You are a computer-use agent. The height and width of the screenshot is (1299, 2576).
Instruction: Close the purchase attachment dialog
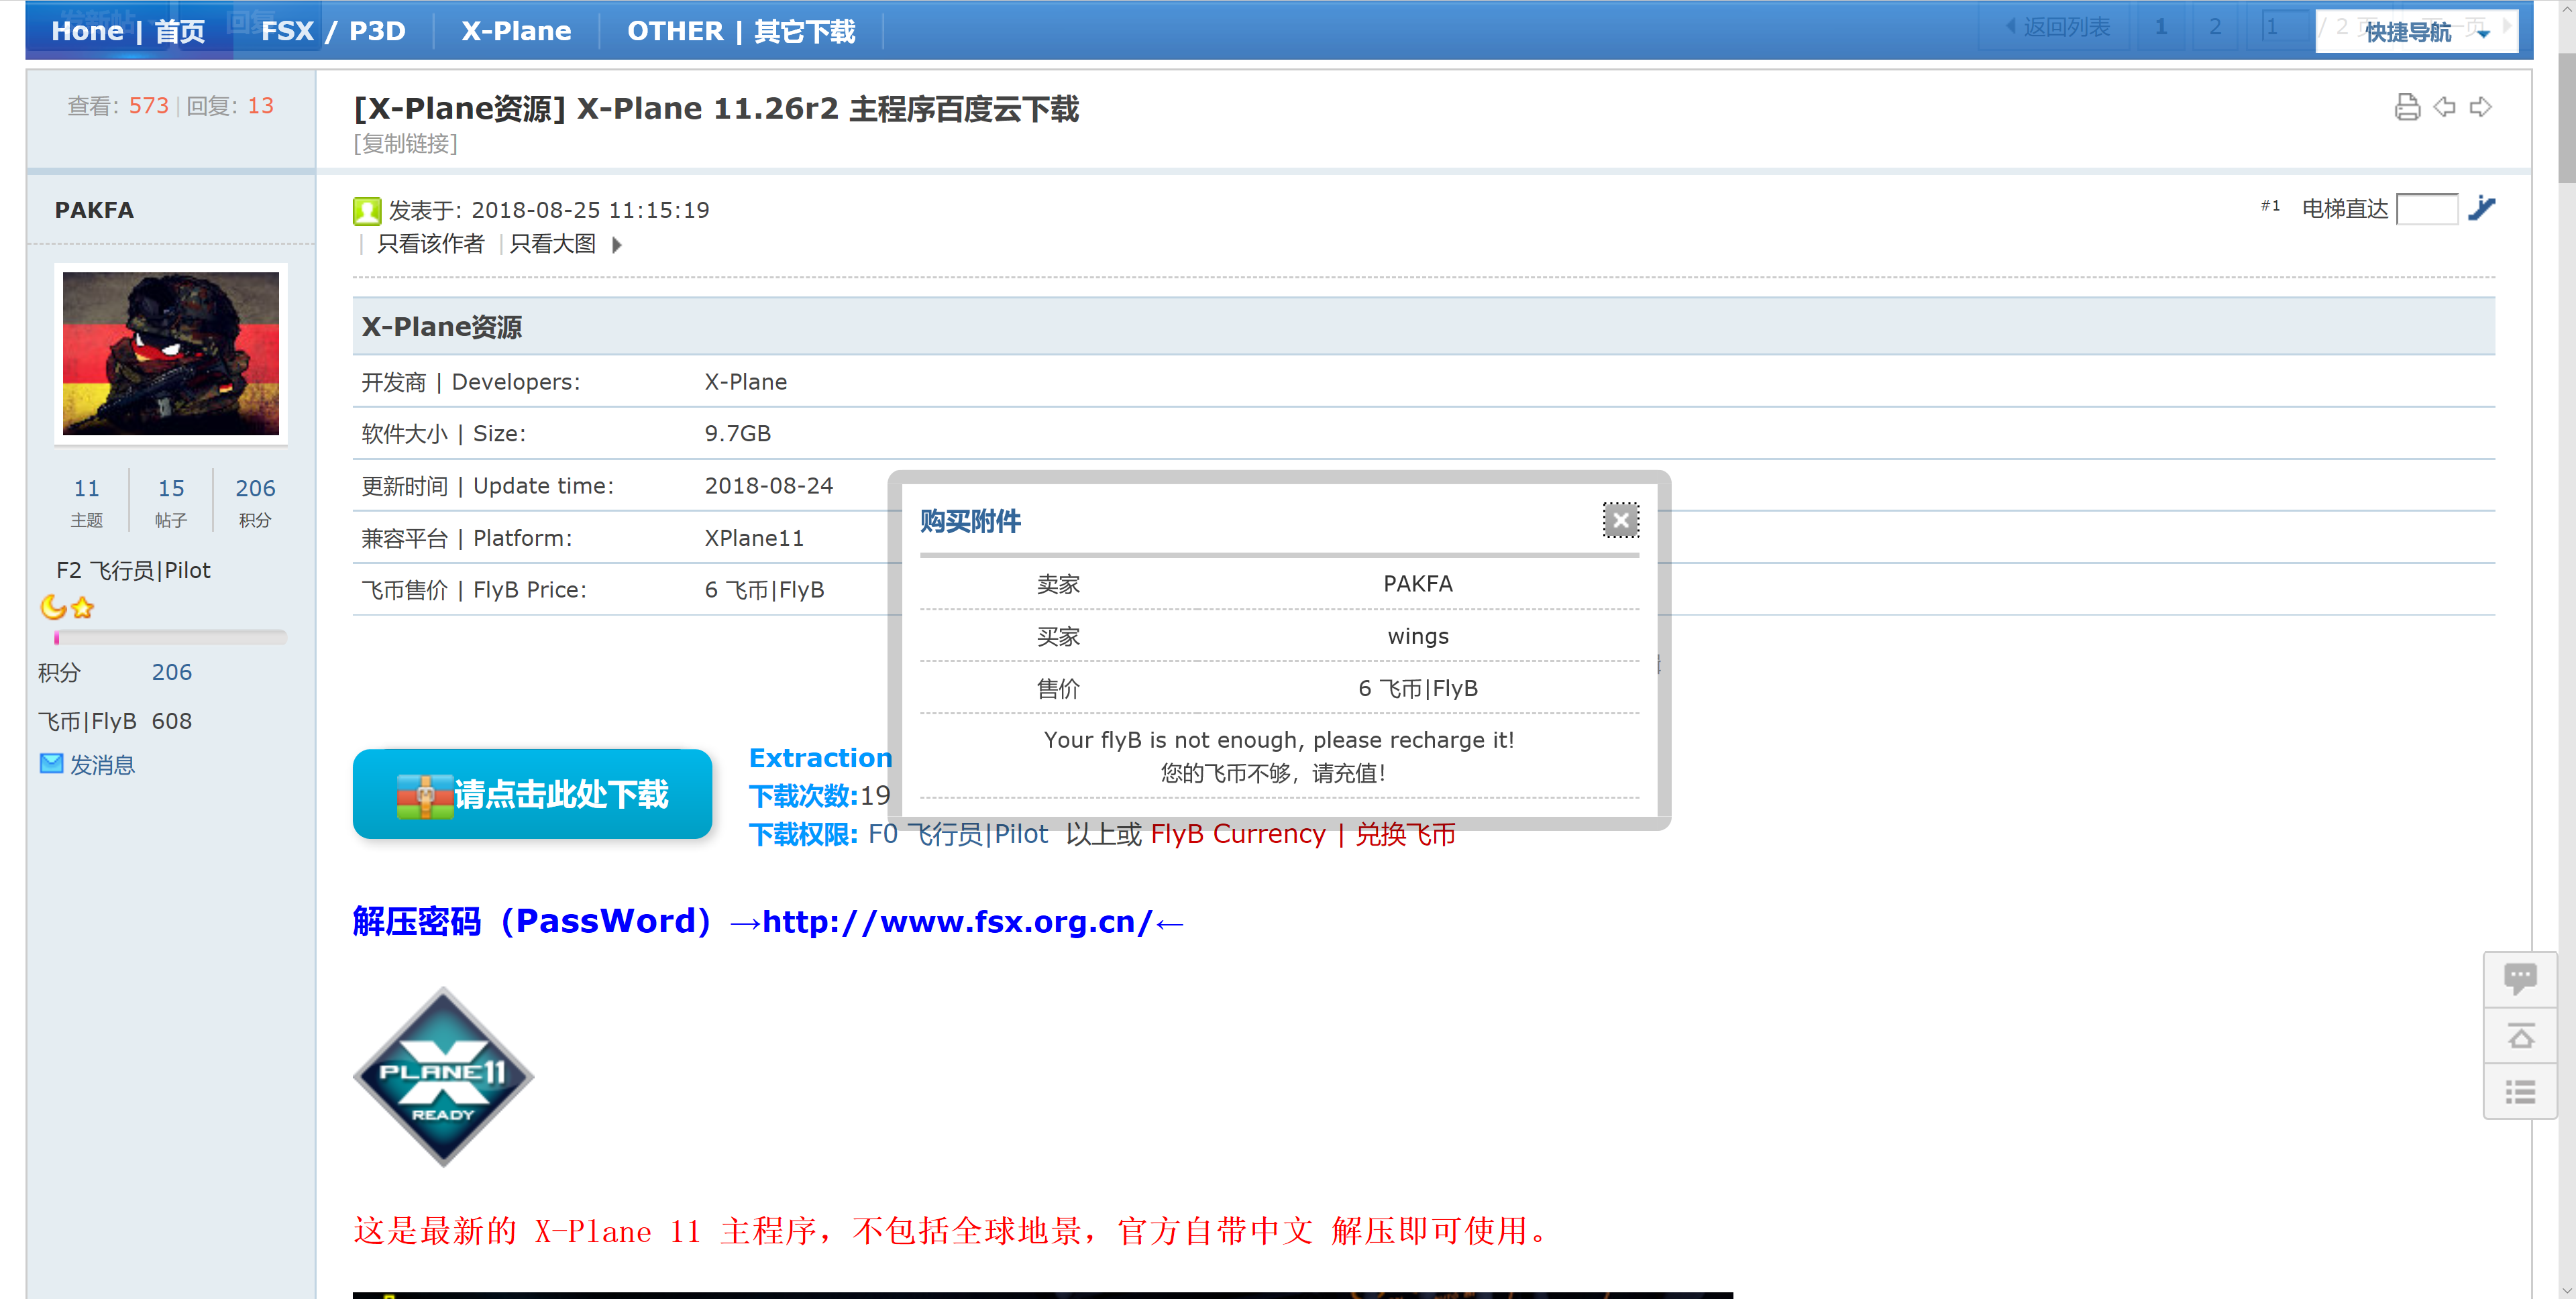click(x=1620, y=520)
